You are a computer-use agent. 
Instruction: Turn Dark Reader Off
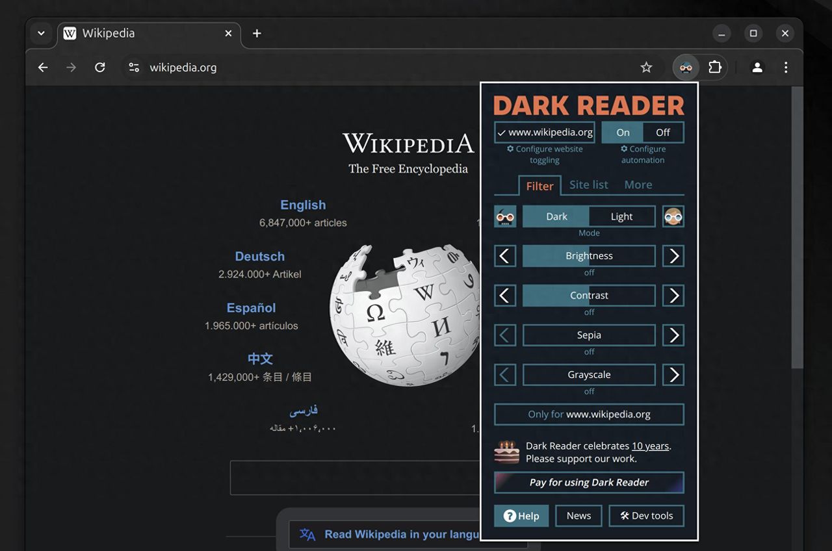point(663,133)
